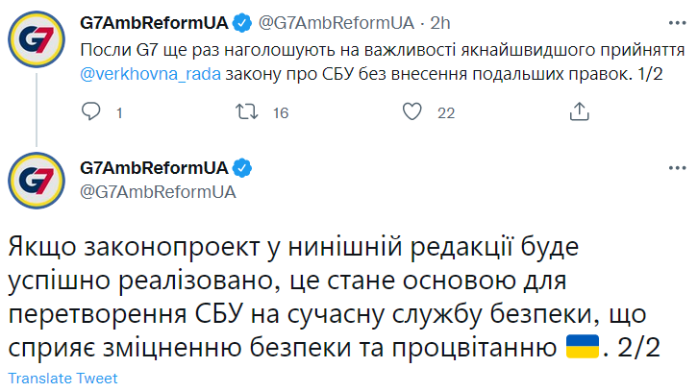The image size is (698, 392).
Task: Open G7AmbReformUA display name in first tweet
Action: [x=154, y=19]
